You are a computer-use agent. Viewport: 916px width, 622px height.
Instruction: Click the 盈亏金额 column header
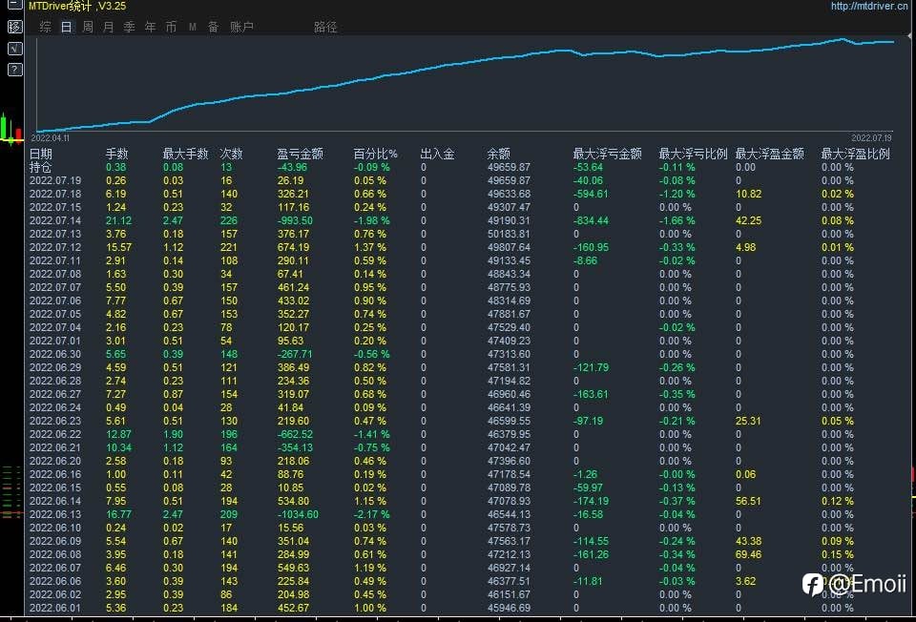[300, 154]
